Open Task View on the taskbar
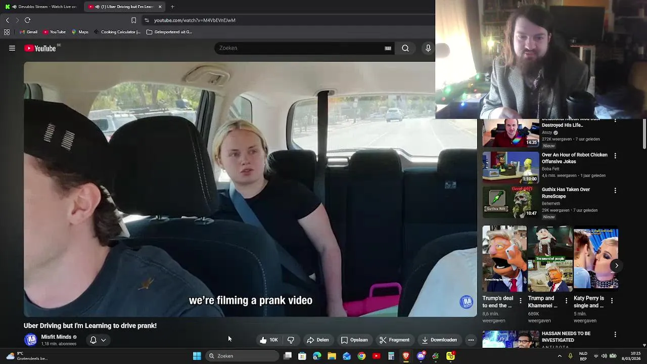 click(x=287, y=356)
